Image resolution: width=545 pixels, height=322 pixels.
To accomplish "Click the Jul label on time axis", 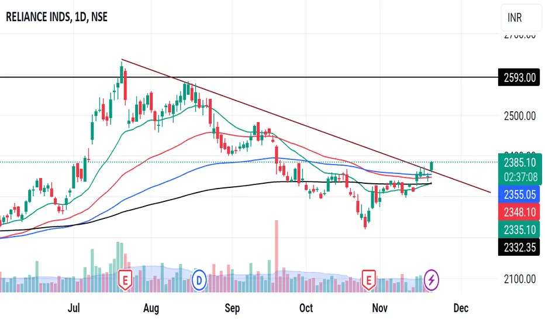I will pyautogui.click(x=73, y=308).
